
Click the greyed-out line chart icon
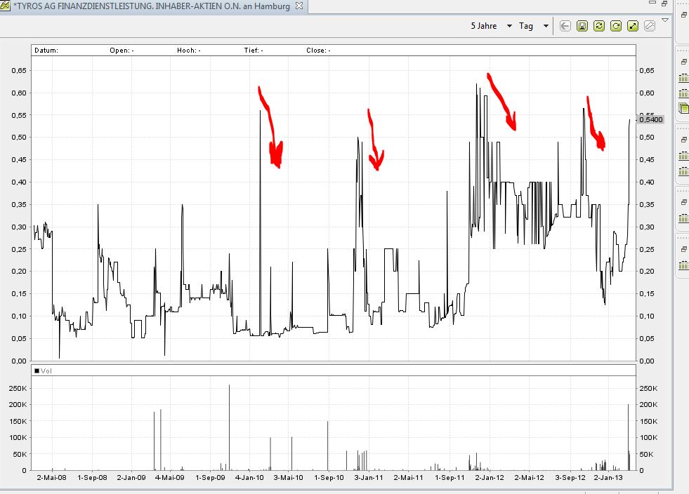click(x=649, y=26)
